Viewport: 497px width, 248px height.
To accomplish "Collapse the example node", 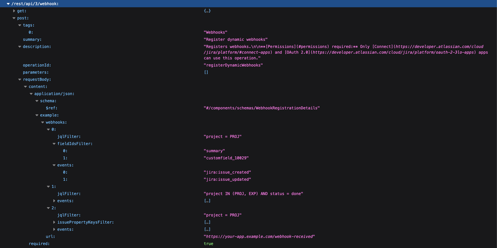I will tap(37, 115).
